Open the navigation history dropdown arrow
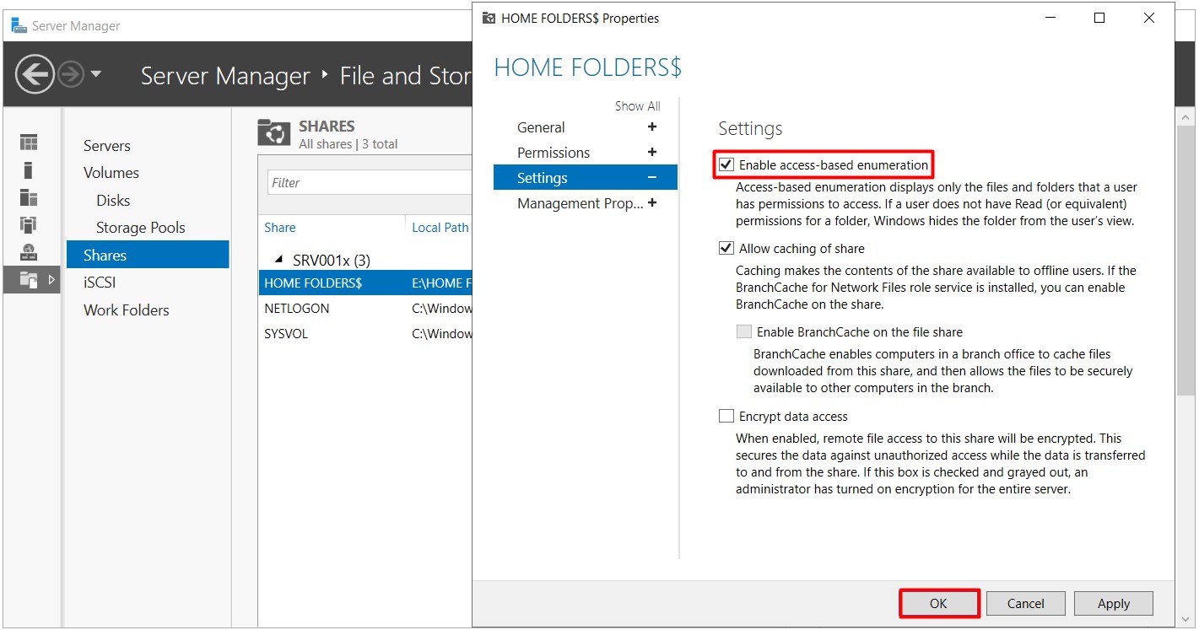Image resolution: width=1199 pixels, height=630 pixels. coord(95,74)
